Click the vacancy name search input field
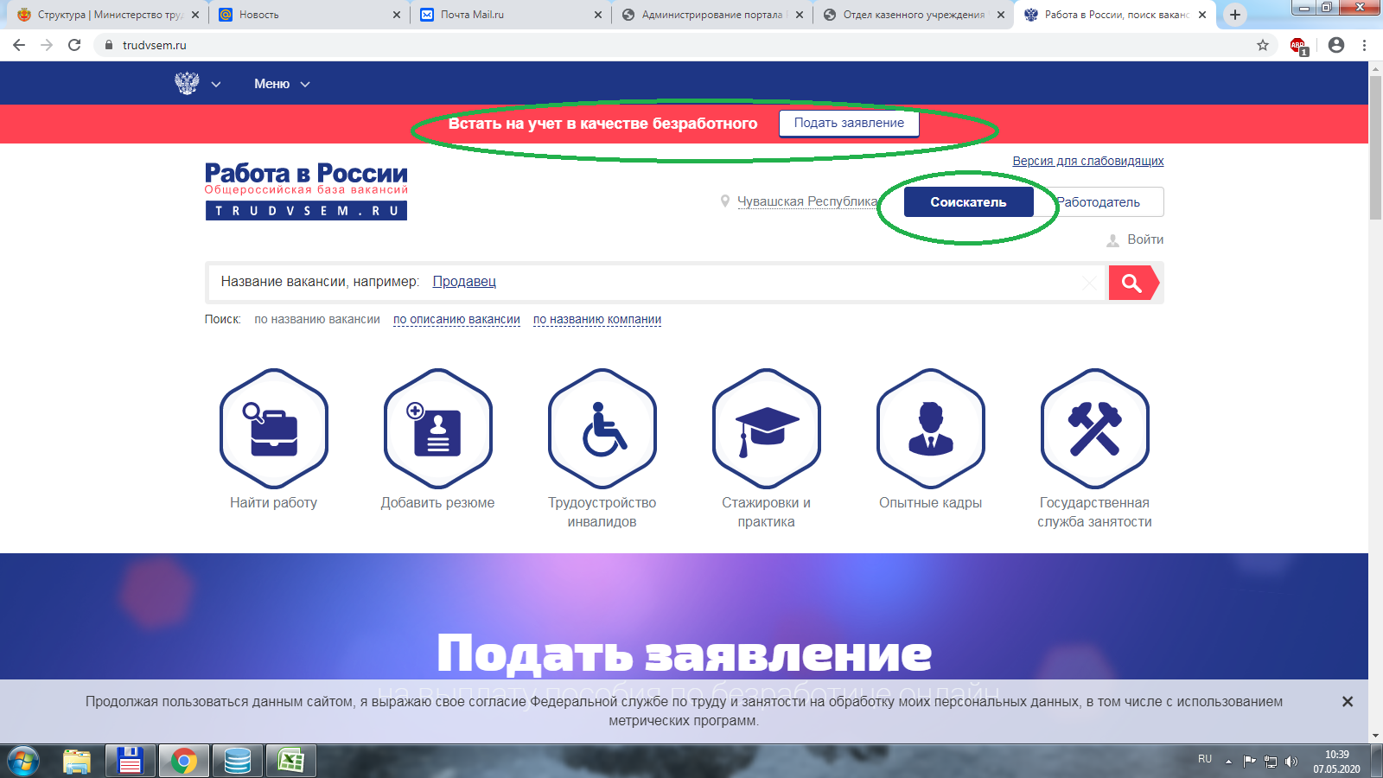 [657, 283]
